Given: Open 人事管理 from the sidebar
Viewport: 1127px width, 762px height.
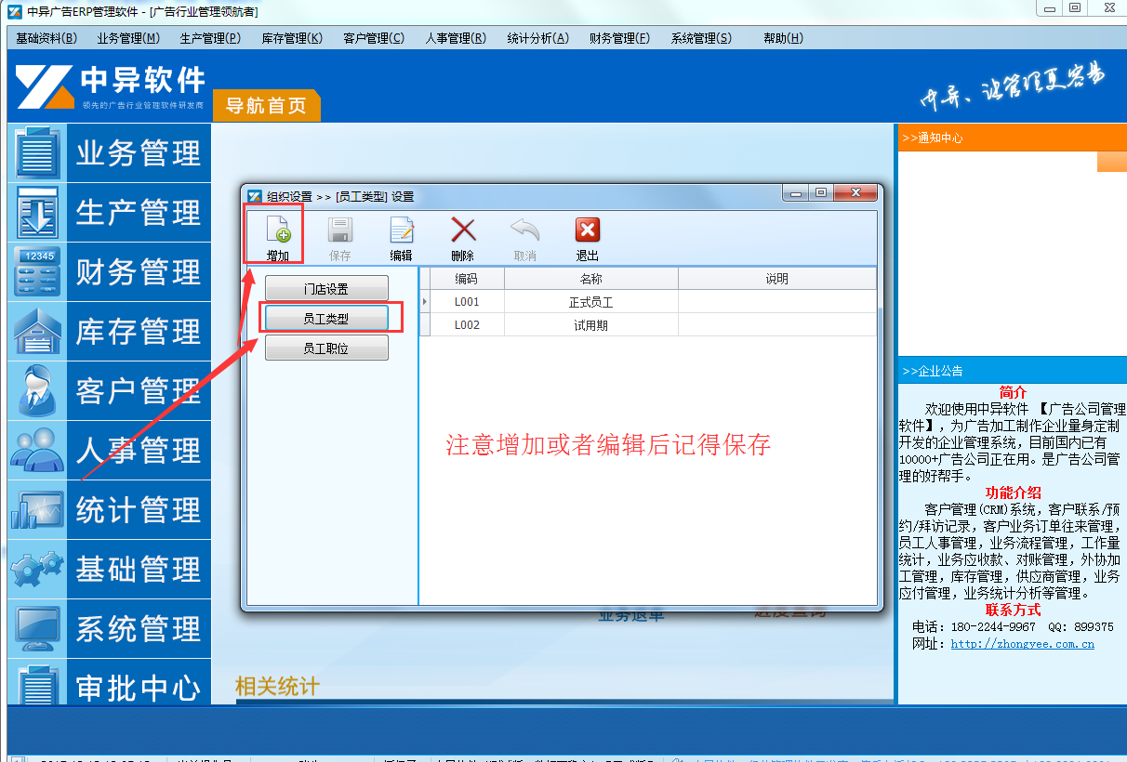Looking at the screenshot, I should [x=110, y=451].
